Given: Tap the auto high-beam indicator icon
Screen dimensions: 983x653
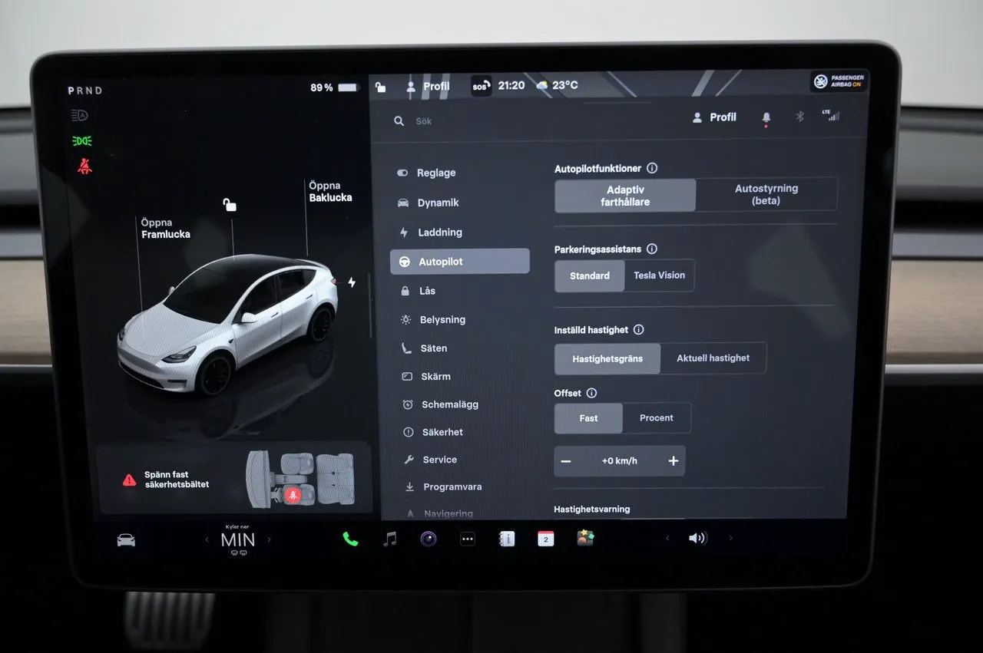Looking at the screenshot, I should click(80, 116).
